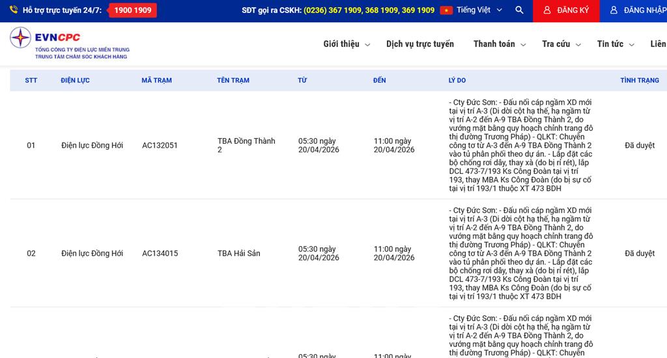
Task: Click the TÌNH TRẠNG column header
Action: point(639,81)
